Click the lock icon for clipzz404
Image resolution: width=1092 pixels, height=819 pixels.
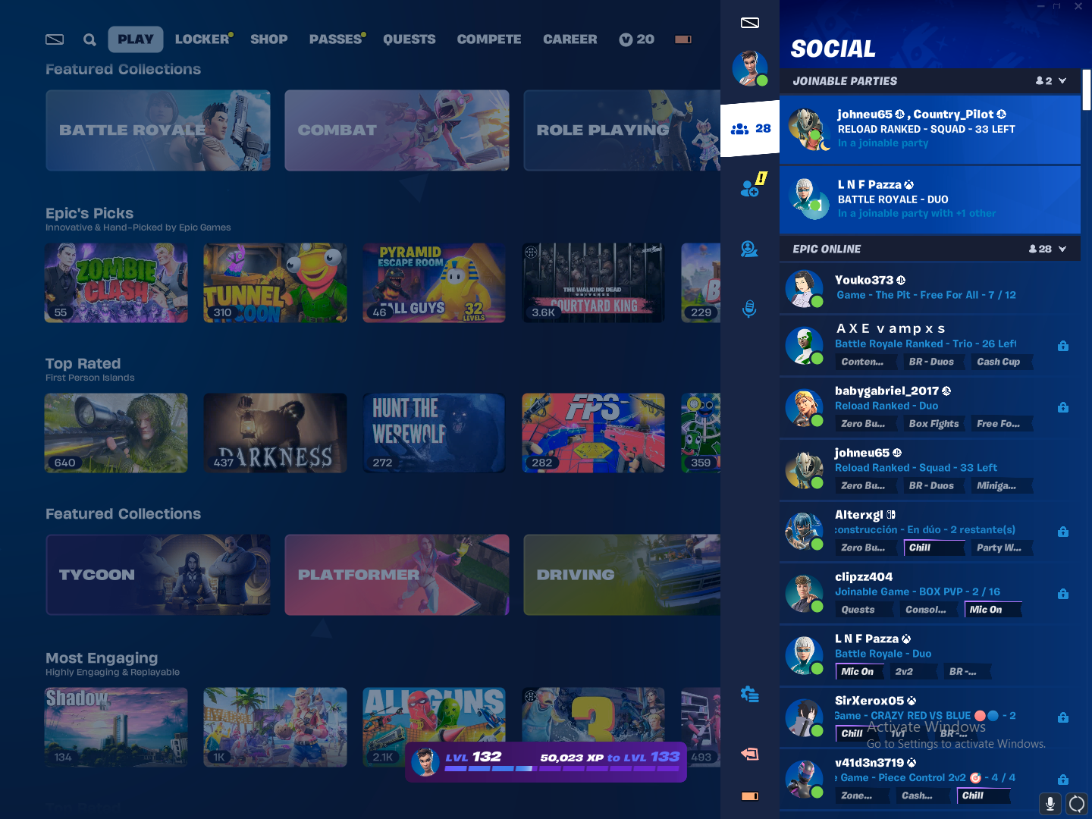[1063, 594]
